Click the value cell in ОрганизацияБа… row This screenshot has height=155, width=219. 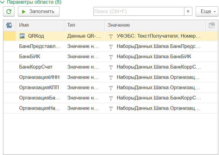[155, 98]
